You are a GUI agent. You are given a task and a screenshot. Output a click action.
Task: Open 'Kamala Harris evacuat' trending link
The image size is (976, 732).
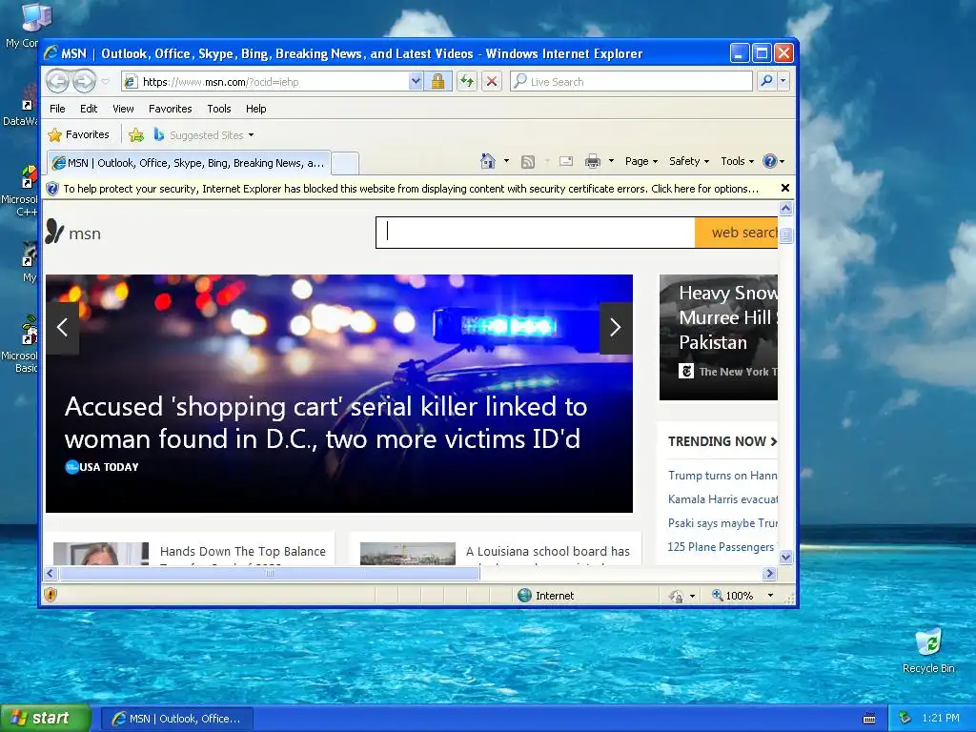pyautogui.click(x=722, y=499)
